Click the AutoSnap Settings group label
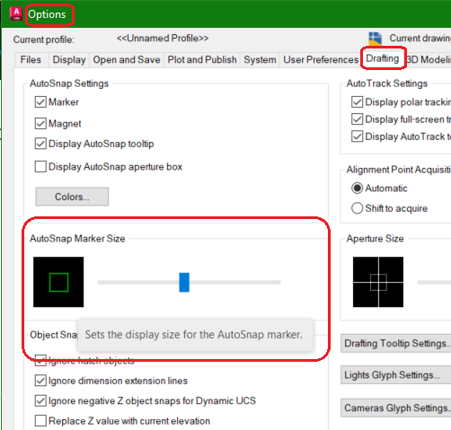This screenshot has width=451, height=430. coord(69,83)
